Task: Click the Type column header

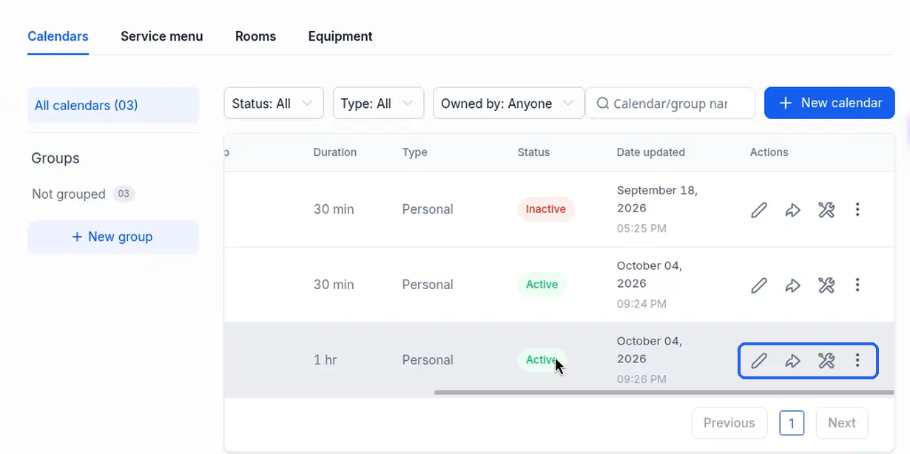Action: (415, 152)
